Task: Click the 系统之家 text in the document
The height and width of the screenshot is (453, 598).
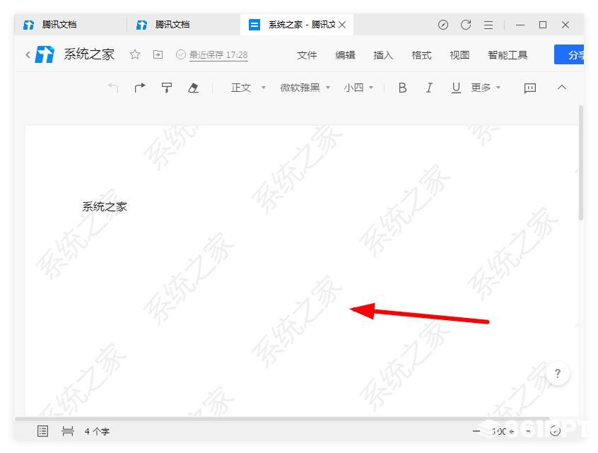Action: pos(105,207)
